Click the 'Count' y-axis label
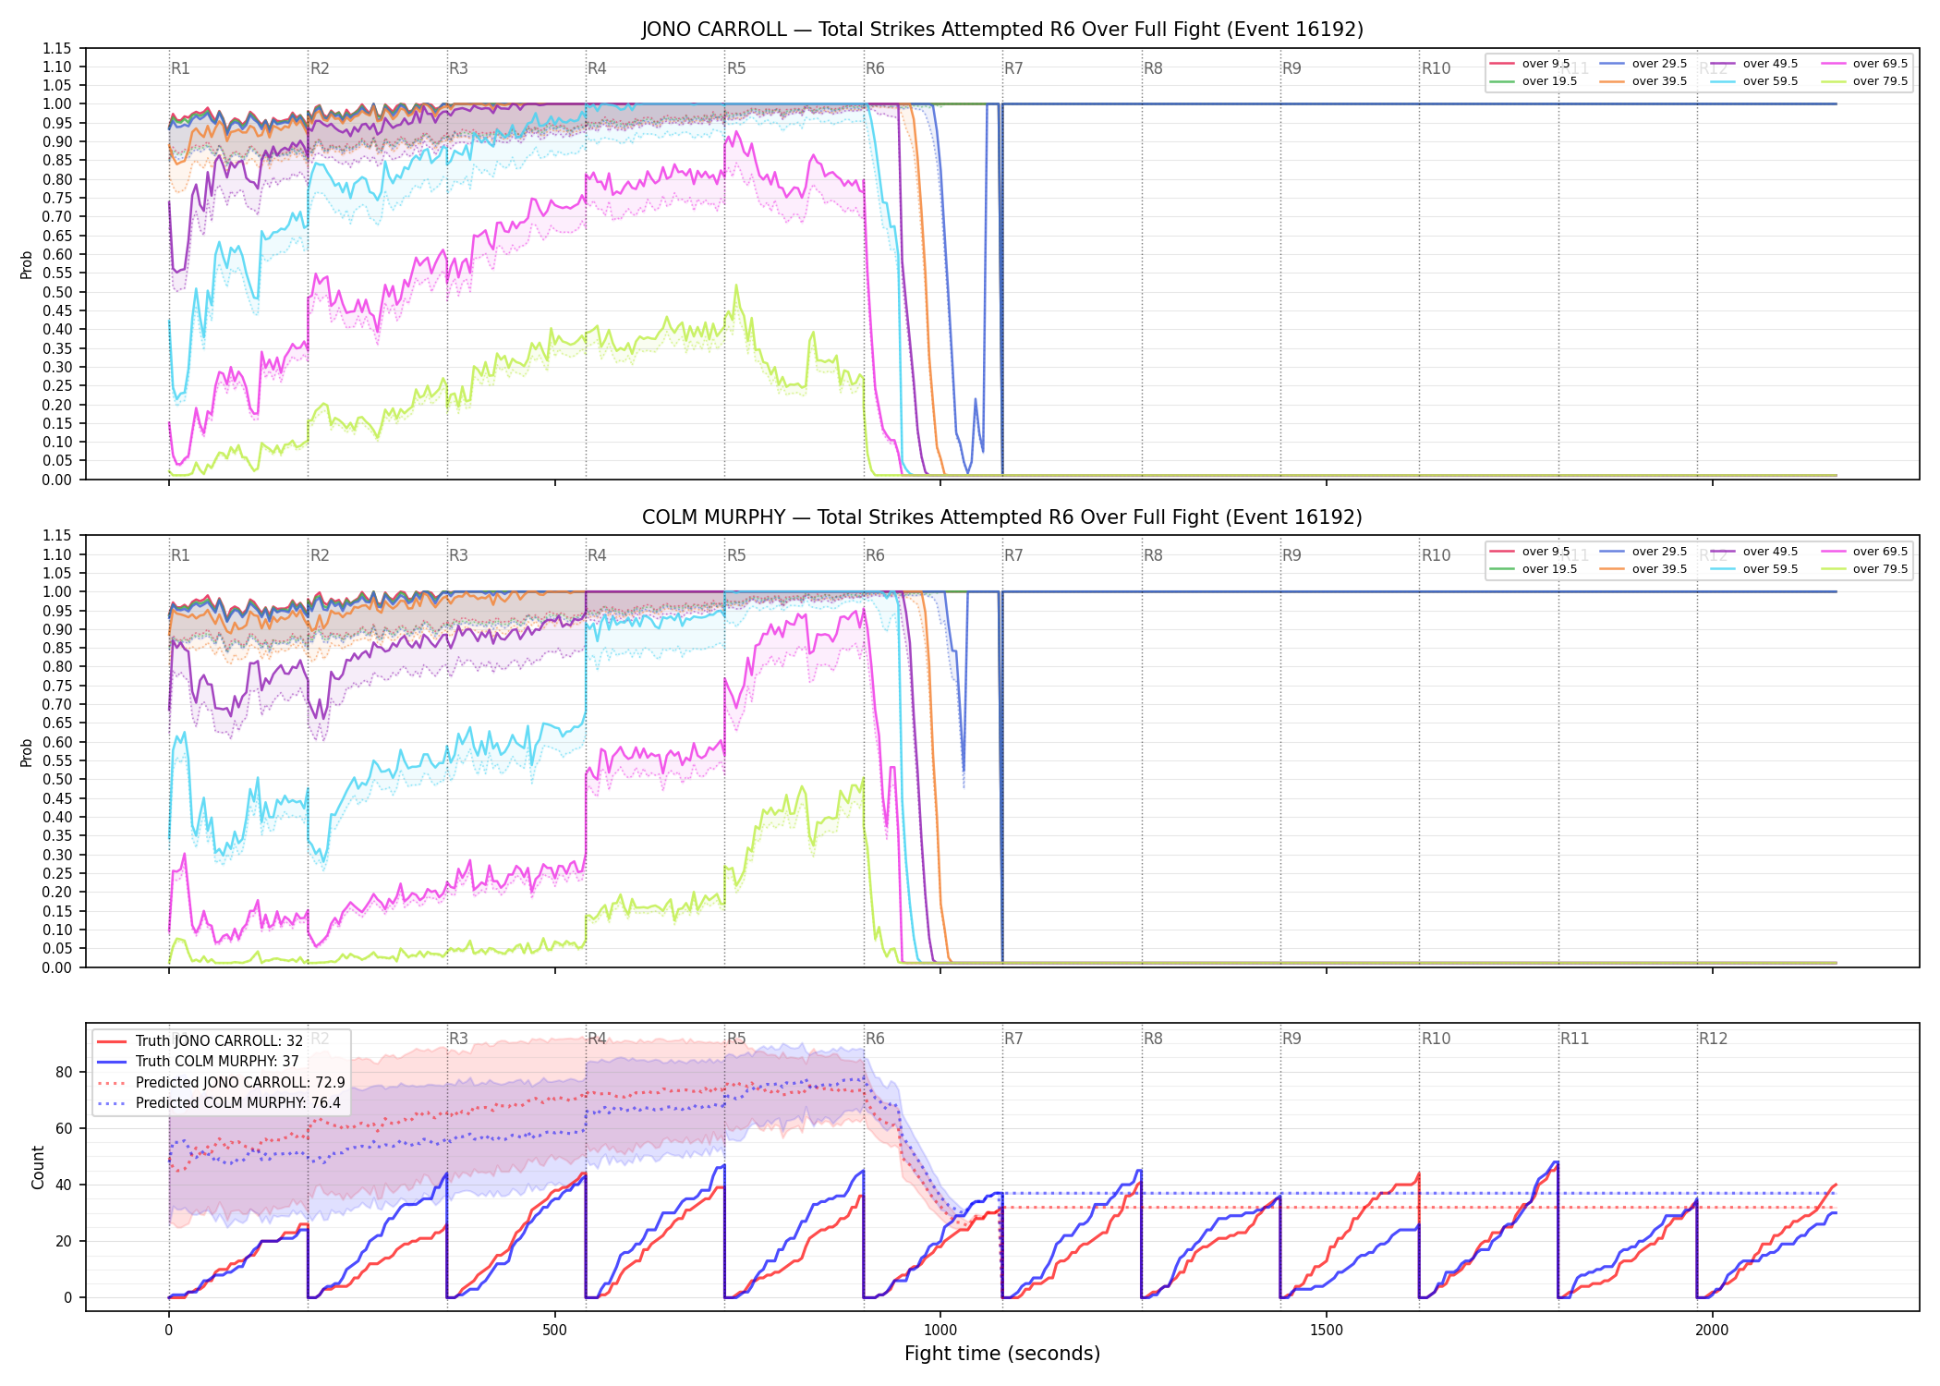 (38, 1167)
